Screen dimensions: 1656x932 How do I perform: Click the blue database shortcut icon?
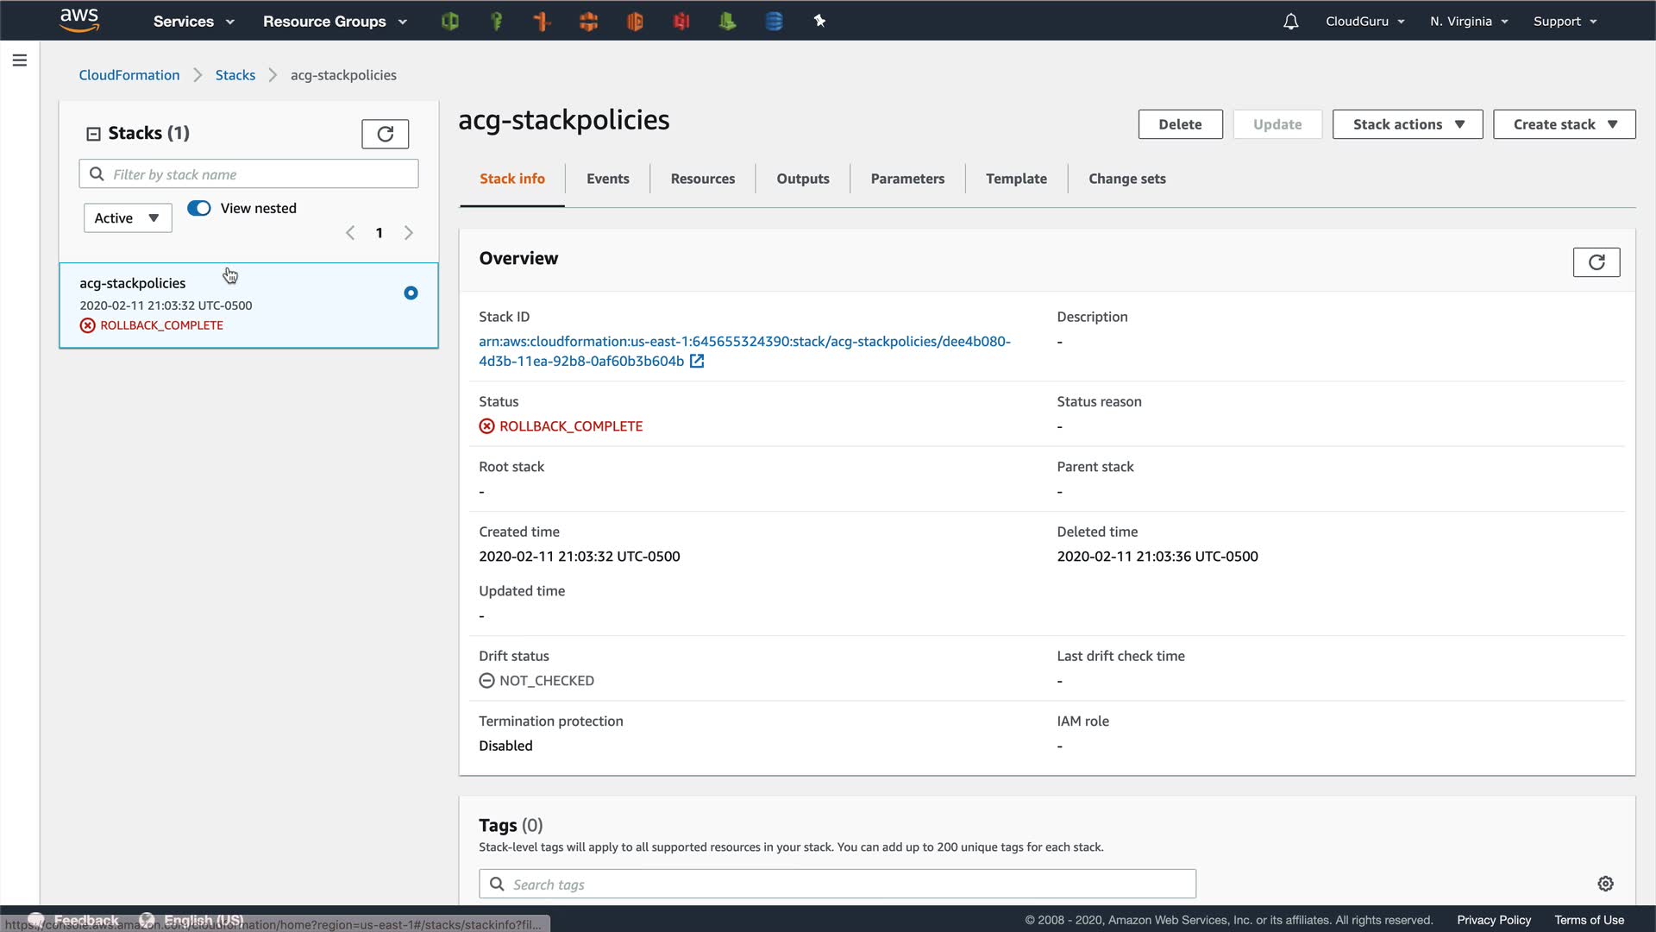[x=774, y=22]
